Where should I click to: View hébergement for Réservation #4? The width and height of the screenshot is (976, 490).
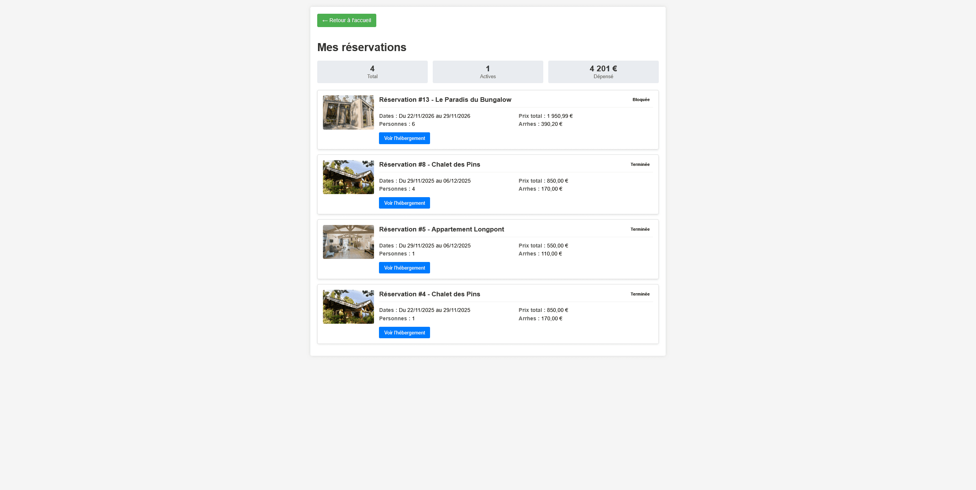[404, 333]
